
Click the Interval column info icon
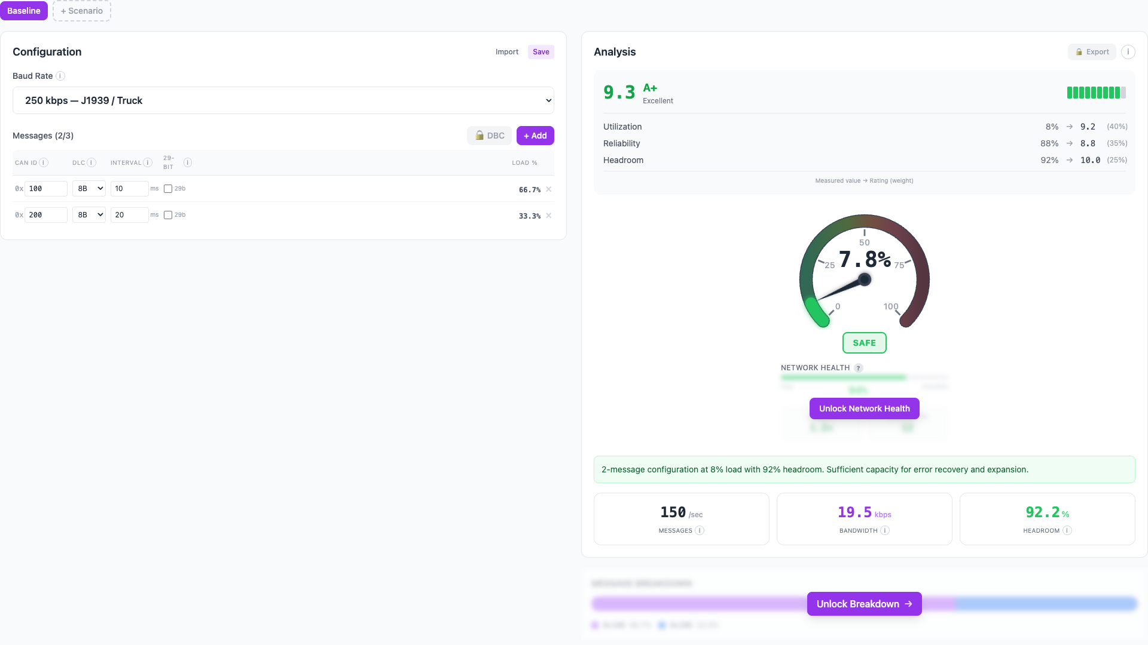(x=148, y=162)
